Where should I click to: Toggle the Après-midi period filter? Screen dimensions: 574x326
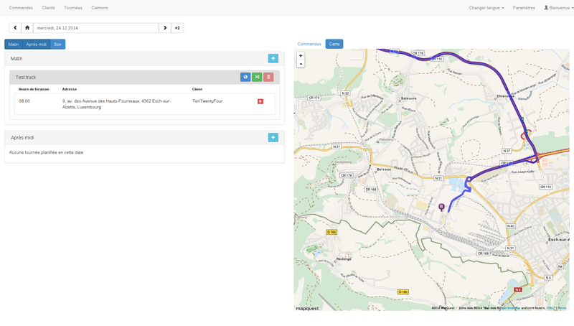point(37,45)
